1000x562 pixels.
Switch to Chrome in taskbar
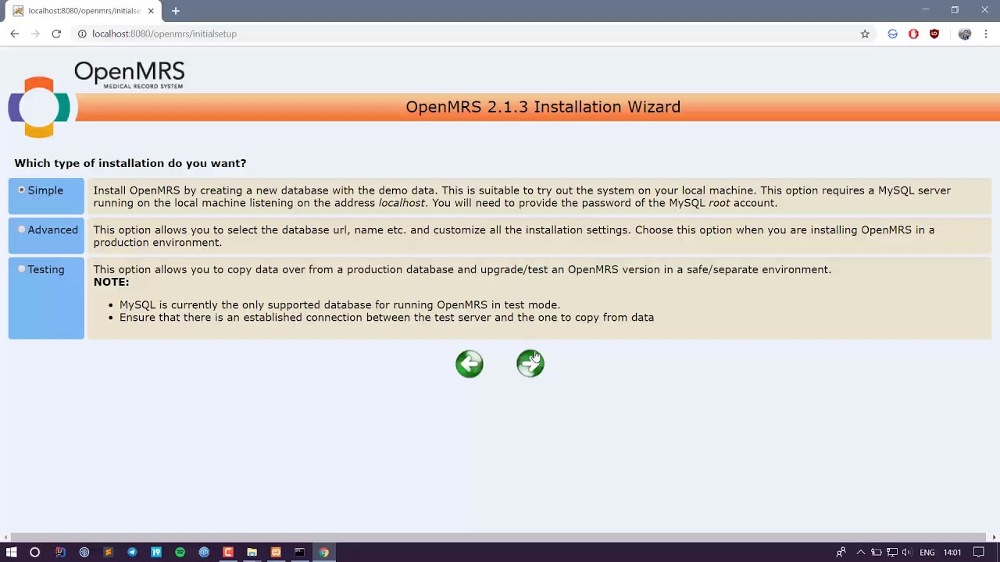323,553
